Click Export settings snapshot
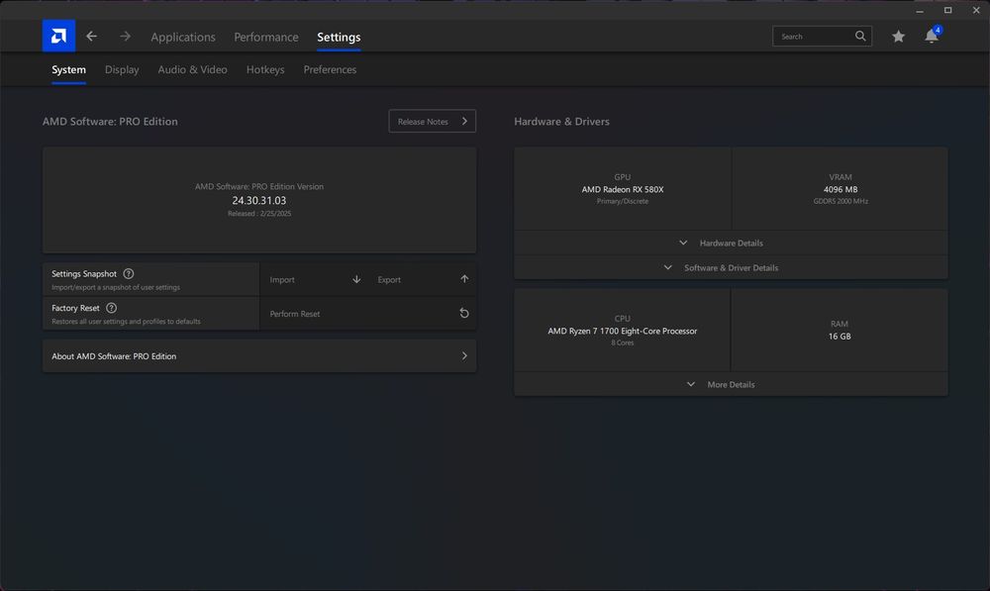The width and height of the screenshot is (990, 591). [422, 279]
